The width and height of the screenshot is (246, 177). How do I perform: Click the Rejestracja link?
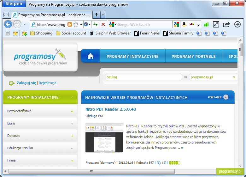coord(48,83)
